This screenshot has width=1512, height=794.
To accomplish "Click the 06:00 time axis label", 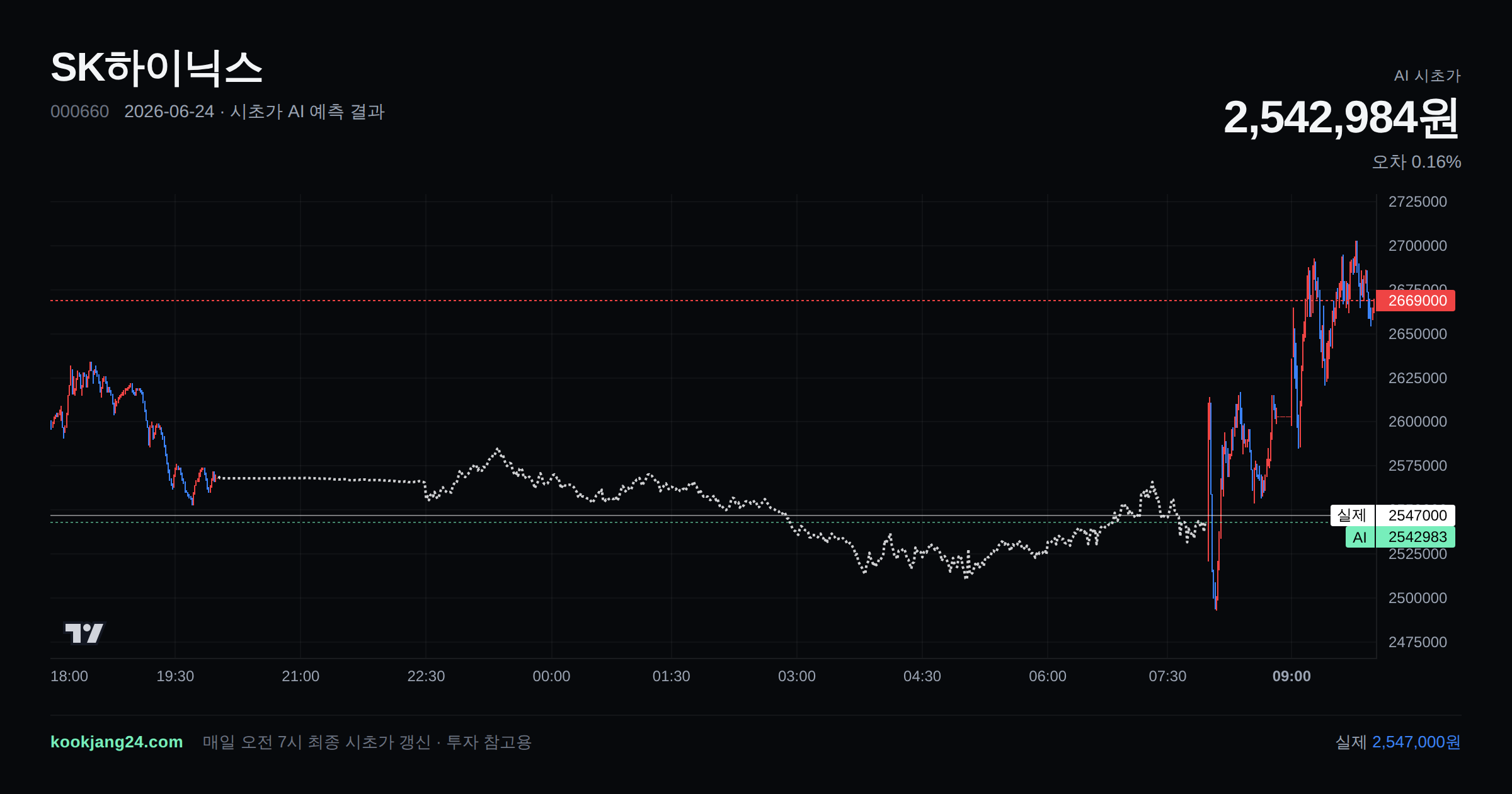I will [x=1047, y=676].
